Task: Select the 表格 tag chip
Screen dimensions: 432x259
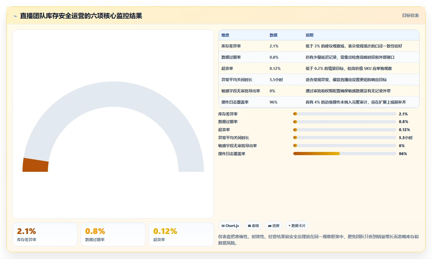Action: (253, 226)
